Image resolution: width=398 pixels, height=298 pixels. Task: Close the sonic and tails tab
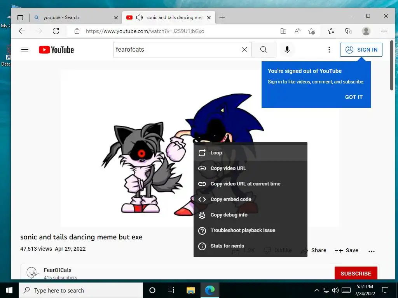coord(209,17)
